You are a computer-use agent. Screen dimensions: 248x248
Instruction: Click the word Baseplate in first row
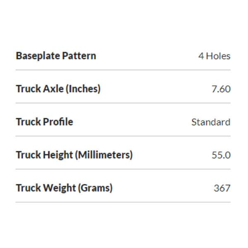pos(38,56)
